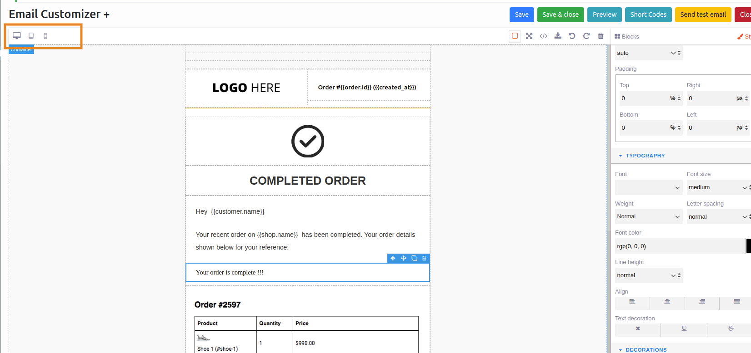The image size is (751, 353).
Task: Click the $990.00 price cell
Action: [305, 343]
